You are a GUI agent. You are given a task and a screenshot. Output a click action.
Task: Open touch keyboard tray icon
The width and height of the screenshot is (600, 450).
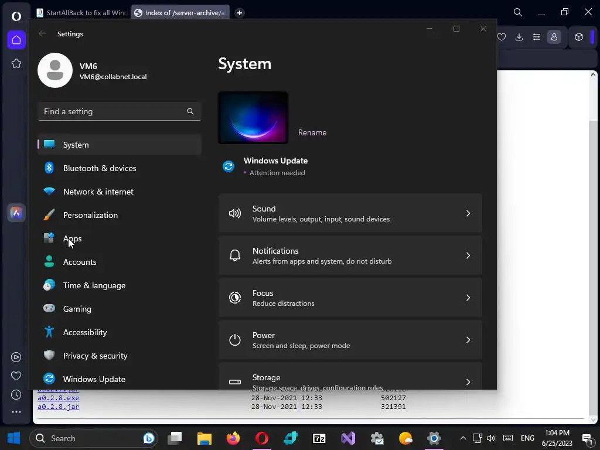pos(508,438)
